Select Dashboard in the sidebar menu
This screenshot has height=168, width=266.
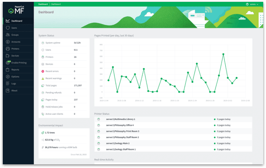click(19, 21)
